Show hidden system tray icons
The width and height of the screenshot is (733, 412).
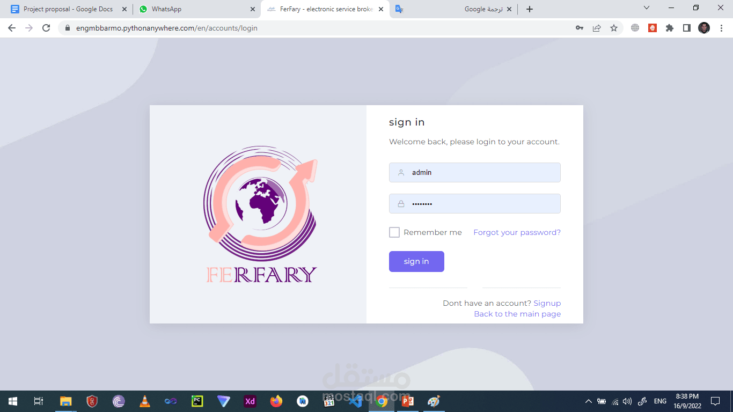point(589,401)
